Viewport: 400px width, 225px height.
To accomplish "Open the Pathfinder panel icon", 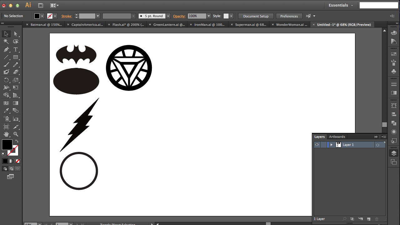I will [394, 123].
